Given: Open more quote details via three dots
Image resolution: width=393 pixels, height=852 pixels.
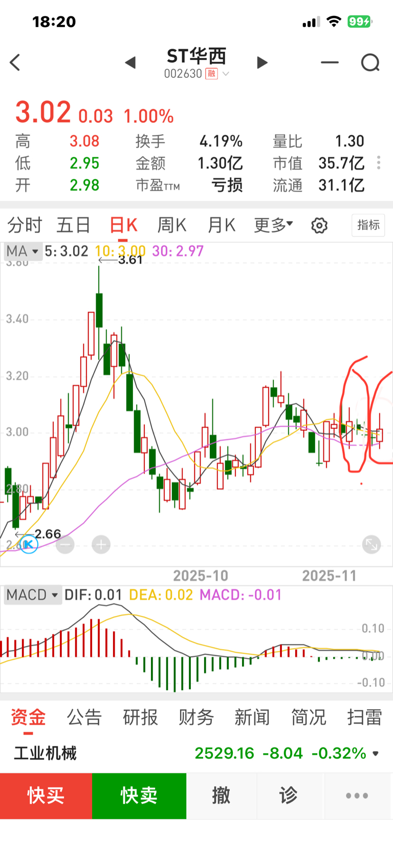Looking at the screenshot, I should pyautogui.click(x=379, y=163).
